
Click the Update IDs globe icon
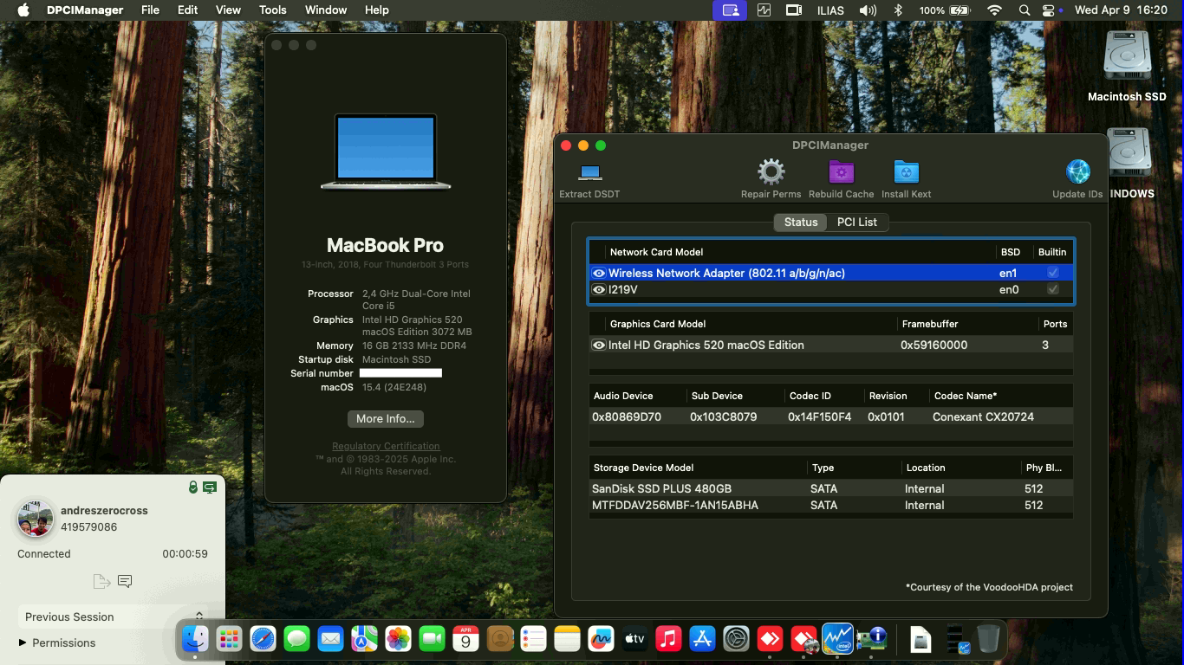pos(1077,173)
